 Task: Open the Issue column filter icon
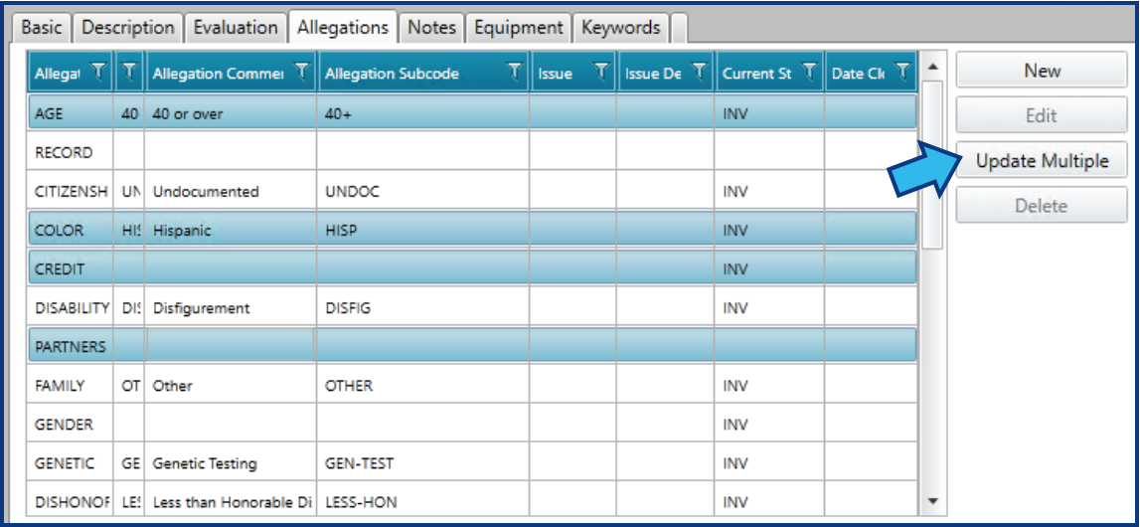(601, 72)
